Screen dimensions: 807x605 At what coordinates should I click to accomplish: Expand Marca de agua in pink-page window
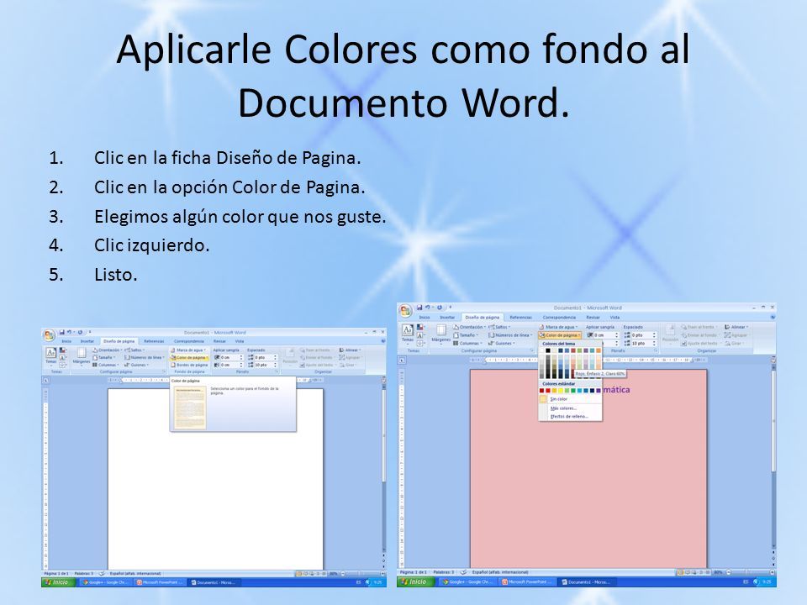click(x=559, y=327)
